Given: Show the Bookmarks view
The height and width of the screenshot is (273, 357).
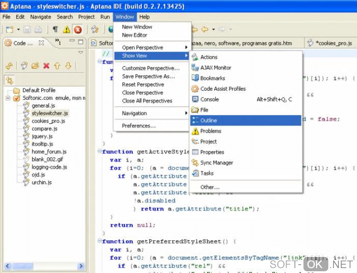Looking at the screenshot, I should (x=246, y=78).
